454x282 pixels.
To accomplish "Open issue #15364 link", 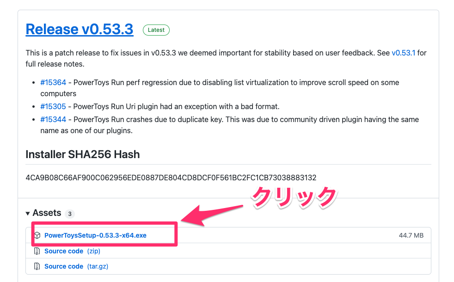I will [53, 82].
